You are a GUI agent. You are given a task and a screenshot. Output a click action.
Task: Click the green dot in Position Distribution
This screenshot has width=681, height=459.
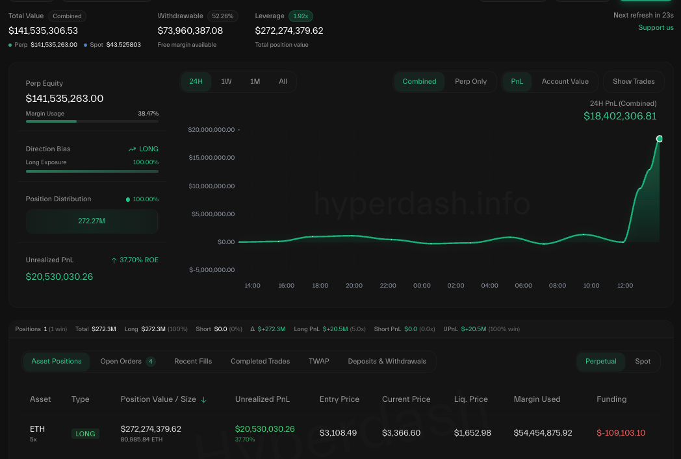coord(127,199)
